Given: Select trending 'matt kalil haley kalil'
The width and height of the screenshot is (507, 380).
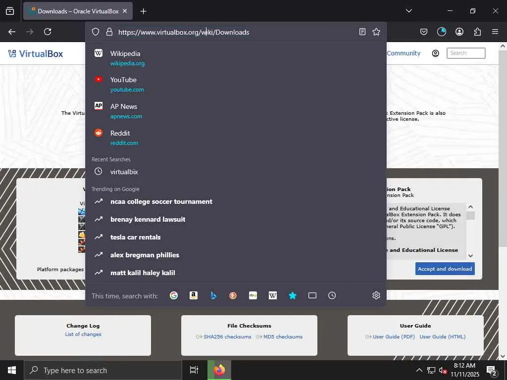Looking at the screenshot, I should 236,273.
